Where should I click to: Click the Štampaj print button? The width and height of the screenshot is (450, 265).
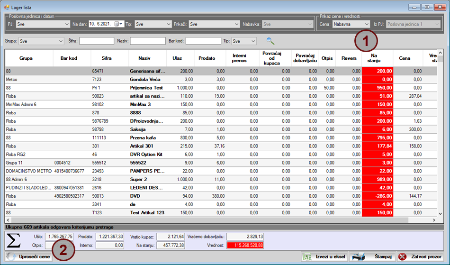coord(372,256)
